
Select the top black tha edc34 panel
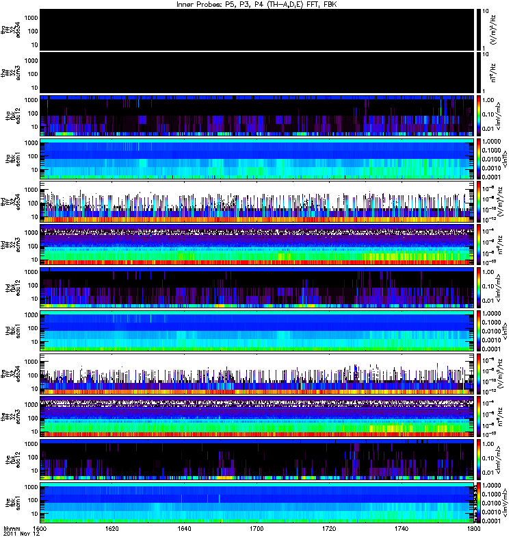coord(257,29)
